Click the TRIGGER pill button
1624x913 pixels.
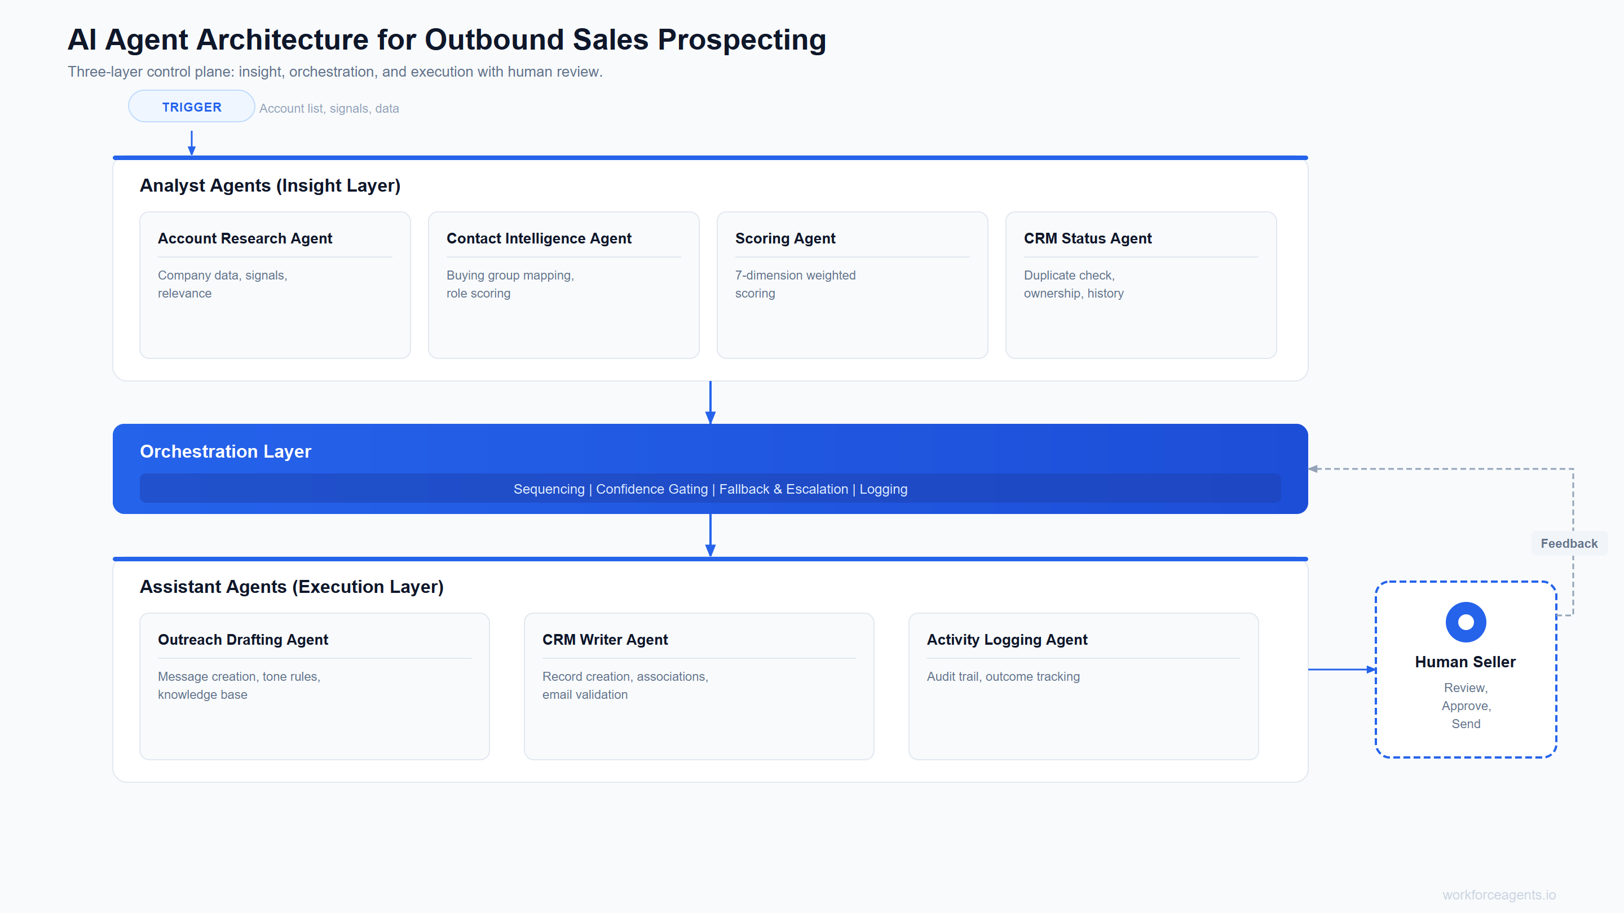pos(192,107)
